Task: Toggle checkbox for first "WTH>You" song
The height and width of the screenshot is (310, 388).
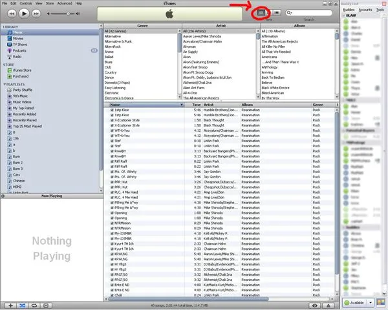Action: 113,129
